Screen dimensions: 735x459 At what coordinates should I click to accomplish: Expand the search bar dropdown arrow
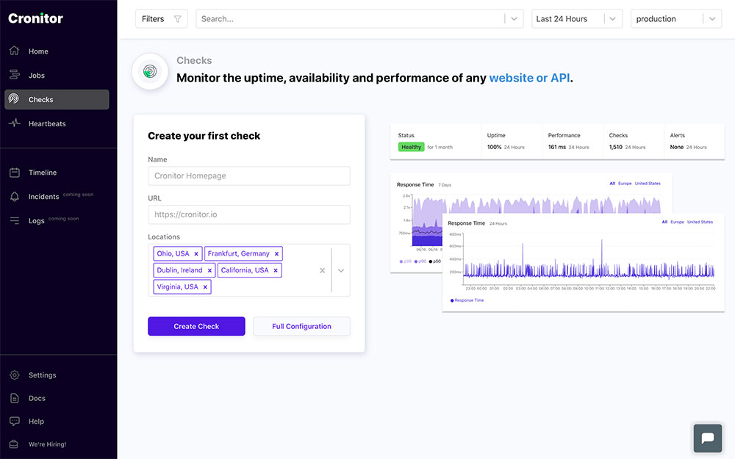(x=514, y=19)
